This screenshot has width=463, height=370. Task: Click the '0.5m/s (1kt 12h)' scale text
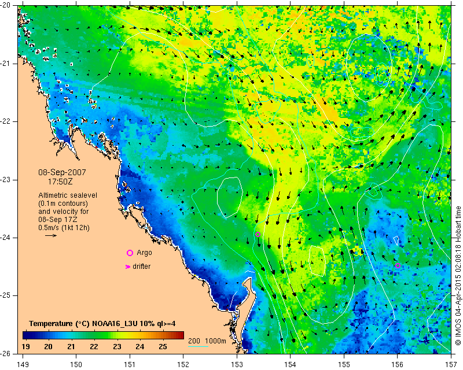pyautogui.click(x=64, y=227)
